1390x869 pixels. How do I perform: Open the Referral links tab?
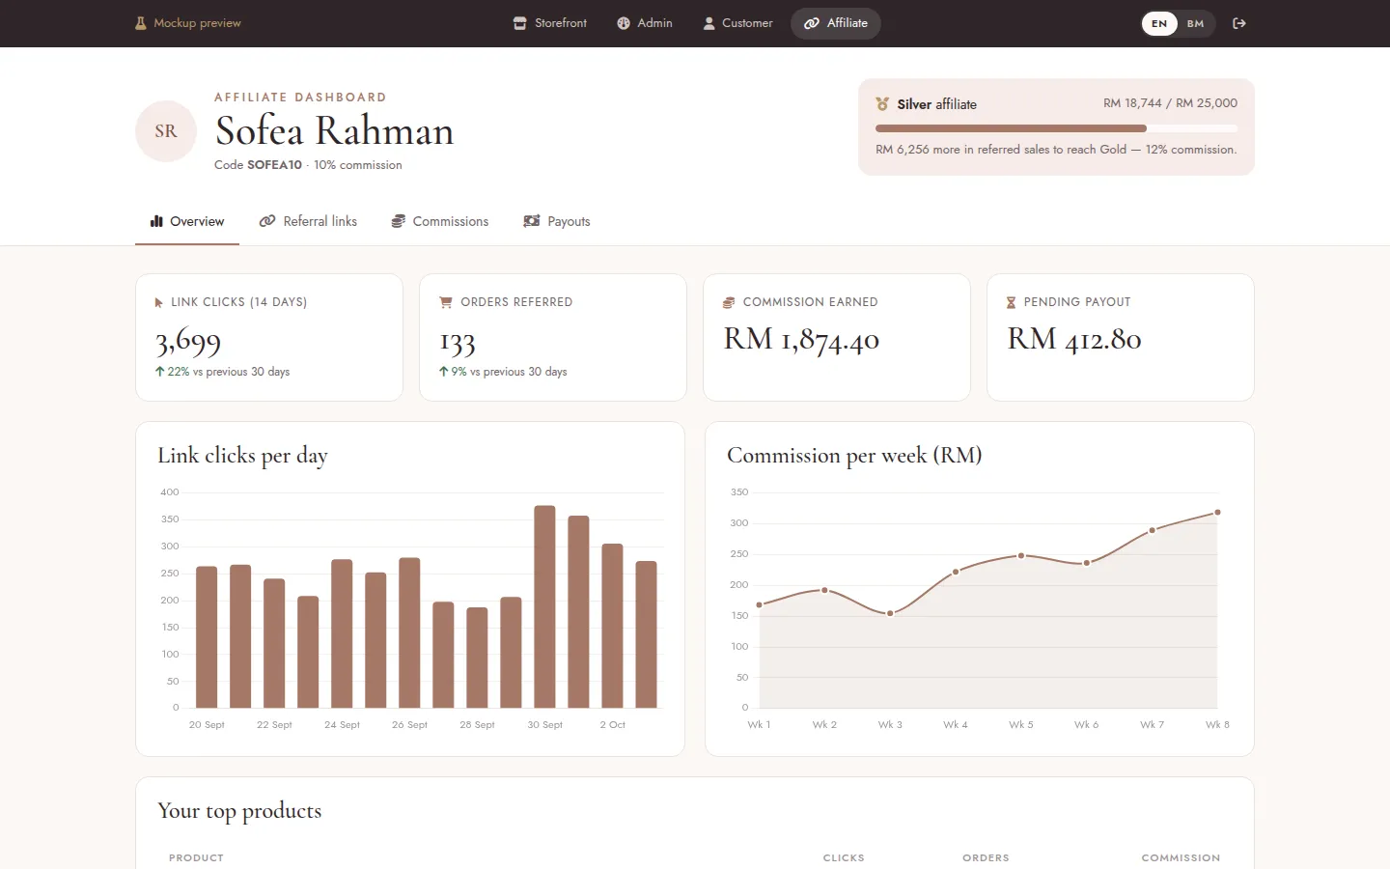(x=308, y=221)
